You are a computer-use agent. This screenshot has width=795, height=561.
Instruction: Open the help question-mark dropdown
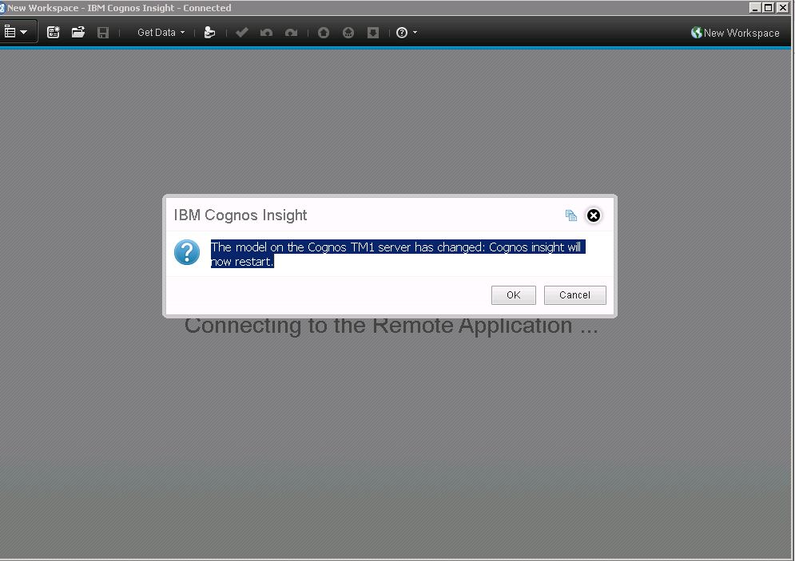[407, 33]
